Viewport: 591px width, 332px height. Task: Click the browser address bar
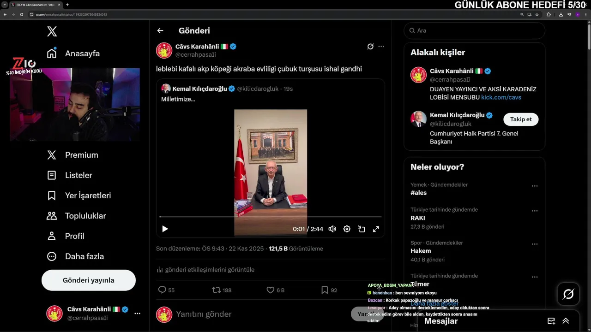coord(272,14)
